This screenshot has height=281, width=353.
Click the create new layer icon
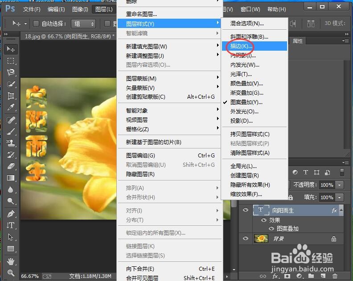coord(323,276)
